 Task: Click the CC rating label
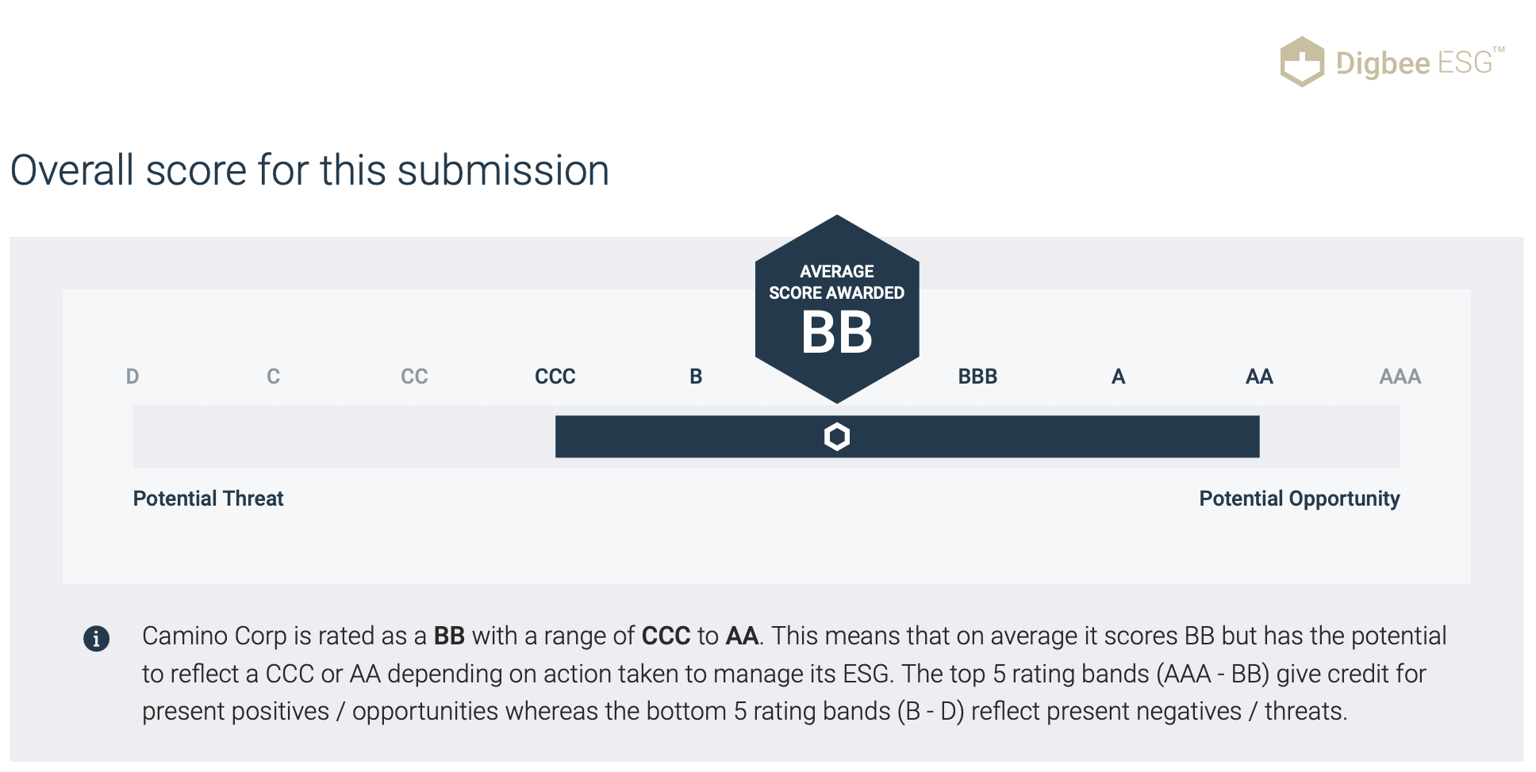tap(414, 376)
